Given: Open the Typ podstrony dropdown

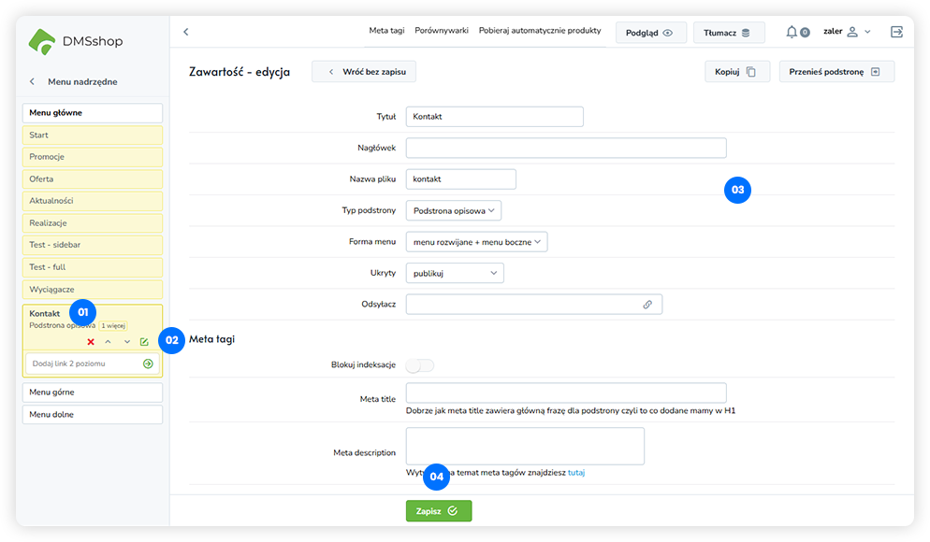Looking at the screenshot, I should [x=454, y=210].
